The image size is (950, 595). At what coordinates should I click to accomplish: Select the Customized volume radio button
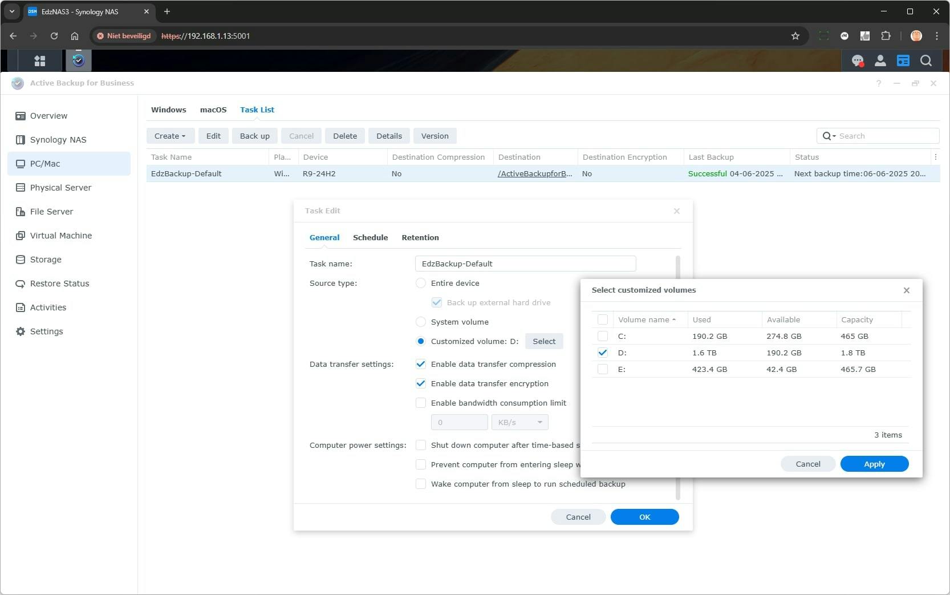[x=421, y=341]
